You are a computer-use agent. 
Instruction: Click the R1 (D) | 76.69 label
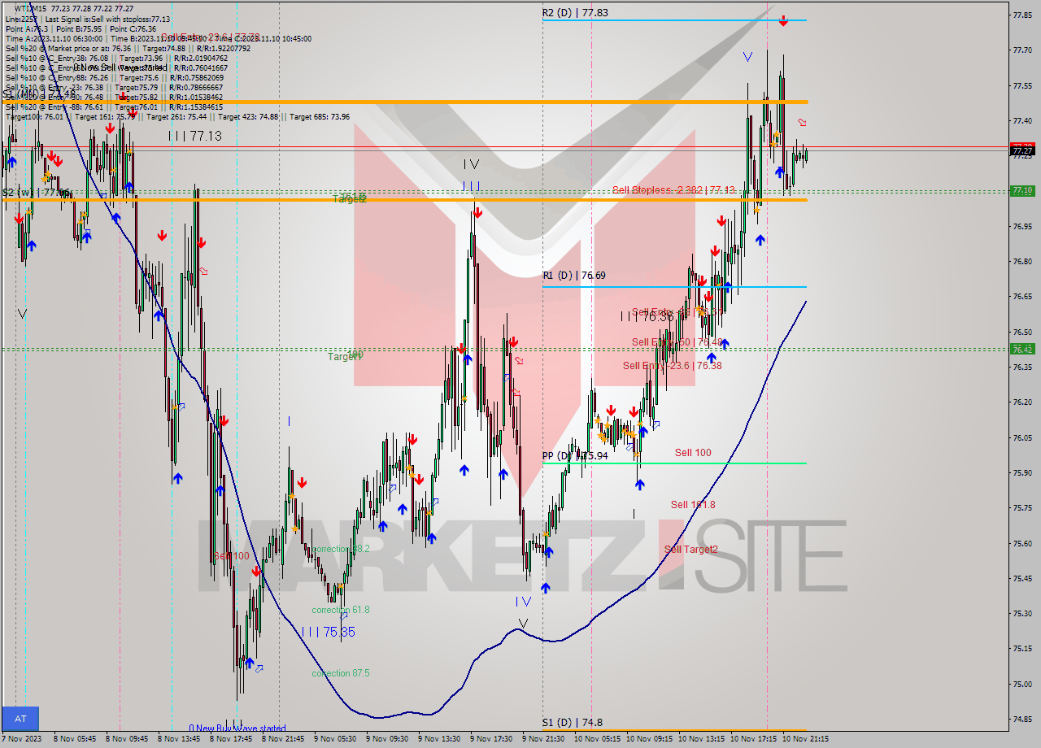click(574, 276)
